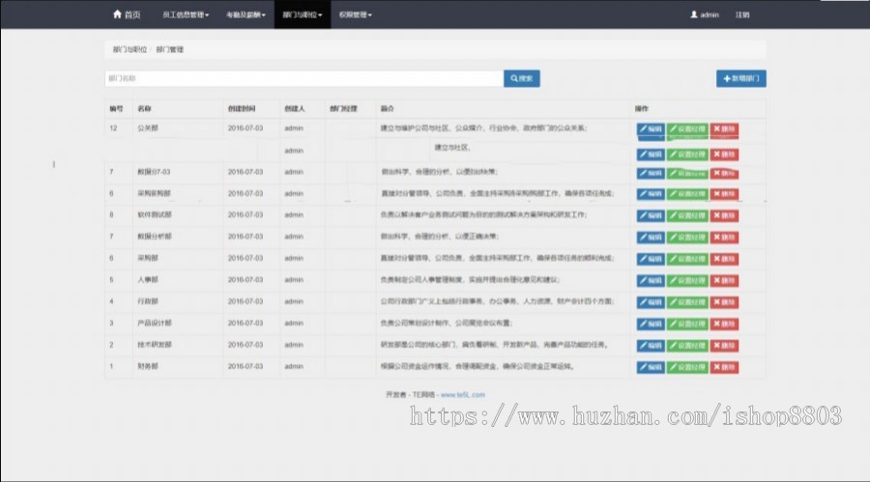This screenshot has height=482, width=870.
Task: Click the admin user link in navbar
Action: tap(705, 15)
